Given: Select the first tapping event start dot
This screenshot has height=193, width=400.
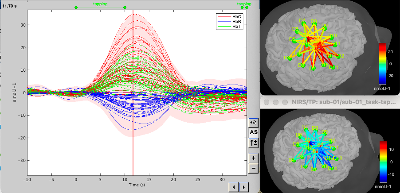Looking at the screenshot, I should (76, 8).
